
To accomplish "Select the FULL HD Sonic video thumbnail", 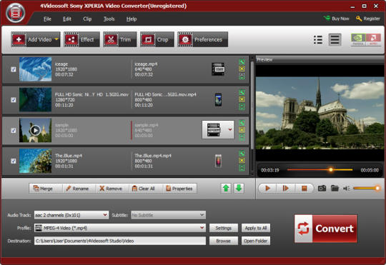I will 36,100.
